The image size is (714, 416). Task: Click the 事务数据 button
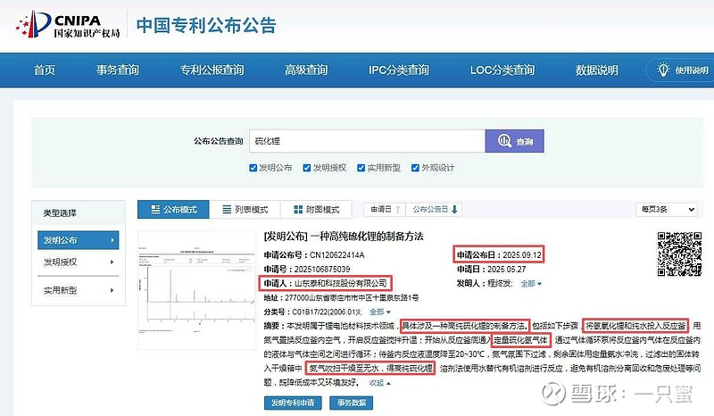coord(351,403)
